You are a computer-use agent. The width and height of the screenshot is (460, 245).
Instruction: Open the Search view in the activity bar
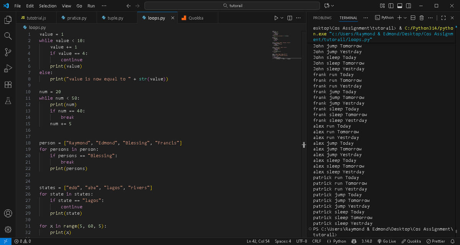8,36
